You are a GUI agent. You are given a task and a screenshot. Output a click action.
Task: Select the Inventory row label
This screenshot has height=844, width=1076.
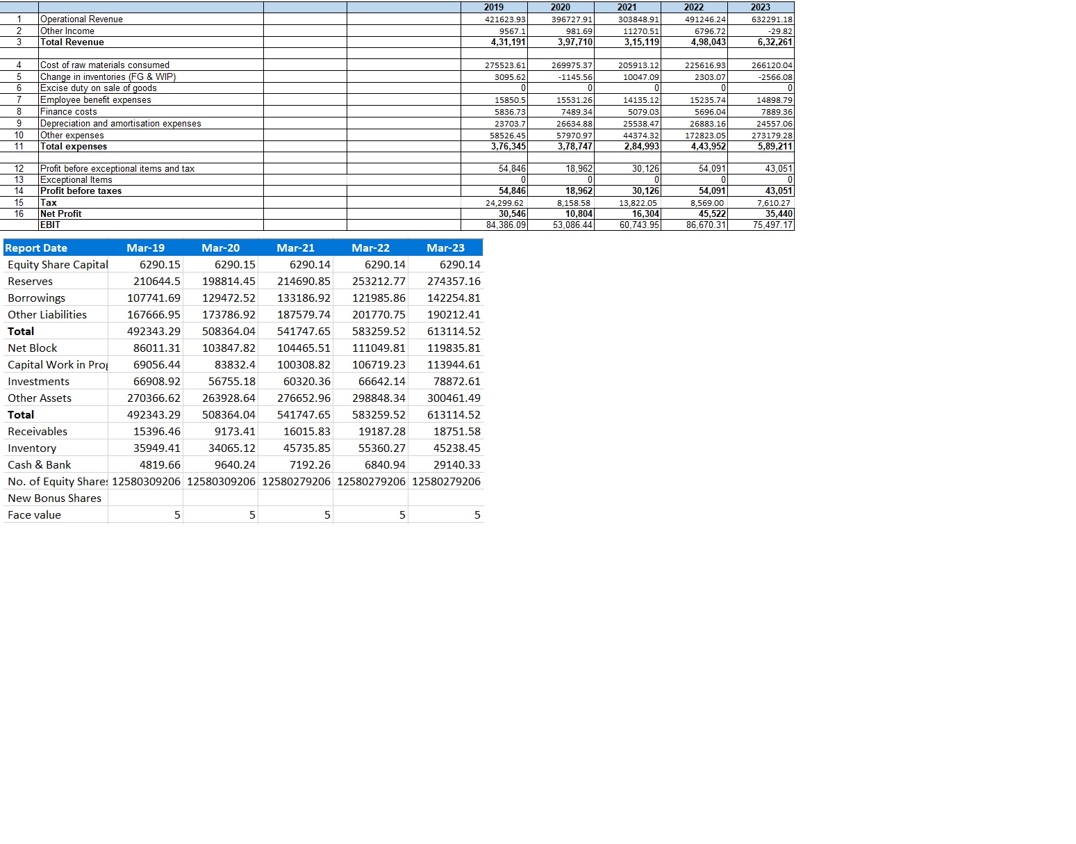(x=32, y=448)
